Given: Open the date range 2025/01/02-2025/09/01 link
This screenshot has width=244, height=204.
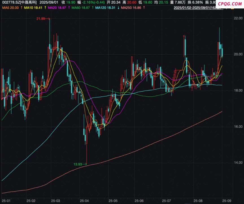Looking at the screenshot, I should 199,8.
